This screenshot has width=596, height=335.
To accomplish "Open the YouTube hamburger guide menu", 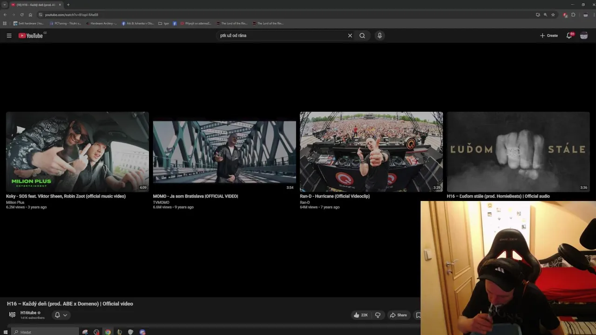I will [9, 35].
